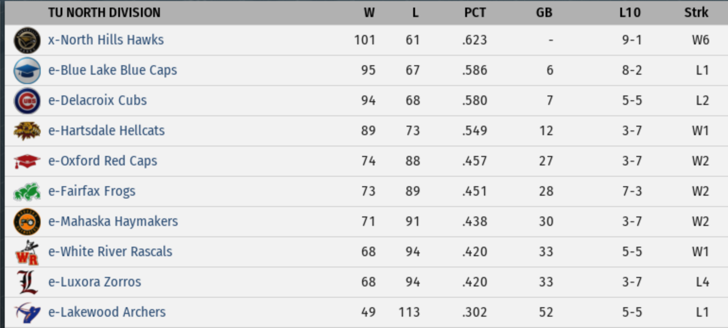Select the Fairfax Frogs team link

pyautogui.click(x=92, y=191)
